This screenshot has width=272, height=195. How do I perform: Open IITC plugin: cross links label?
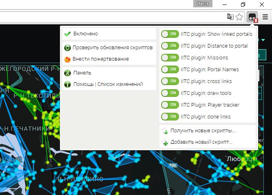(206, 81)
